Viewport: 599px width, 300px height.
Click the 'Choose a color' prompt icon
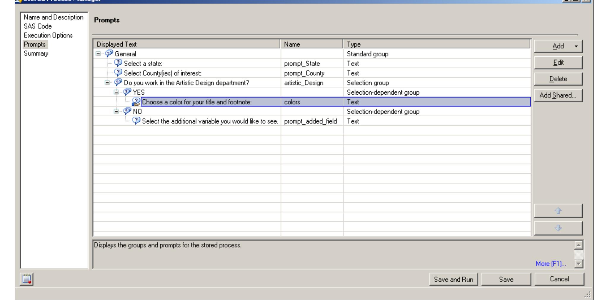point(136,102)
